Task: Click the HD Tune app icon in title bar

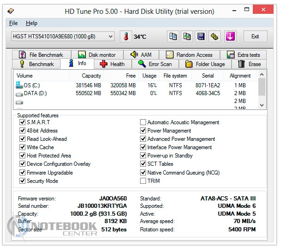Action: (x=11, y=11)
